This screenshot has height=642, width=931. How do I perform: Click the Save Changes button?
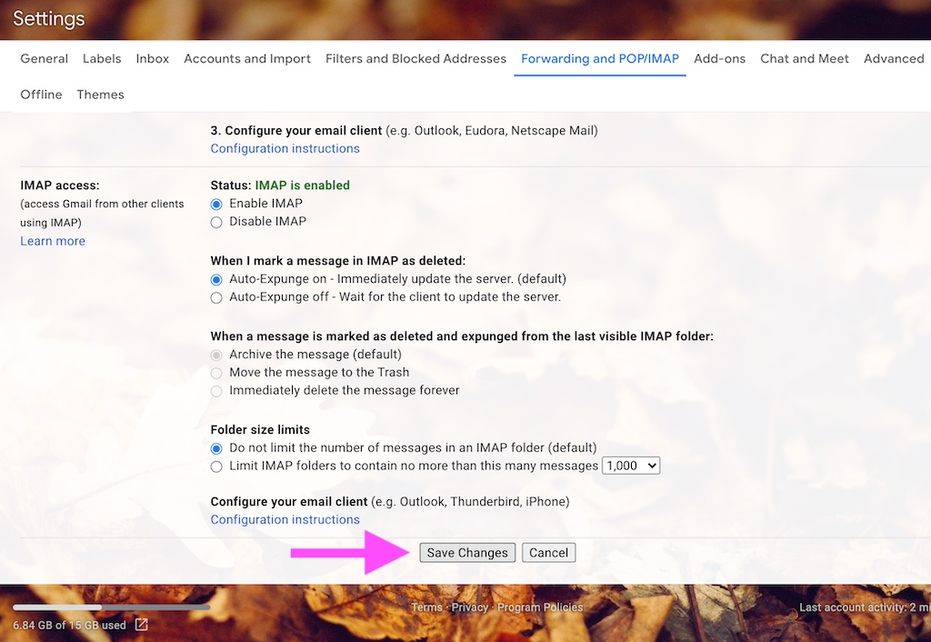(467, 553)
